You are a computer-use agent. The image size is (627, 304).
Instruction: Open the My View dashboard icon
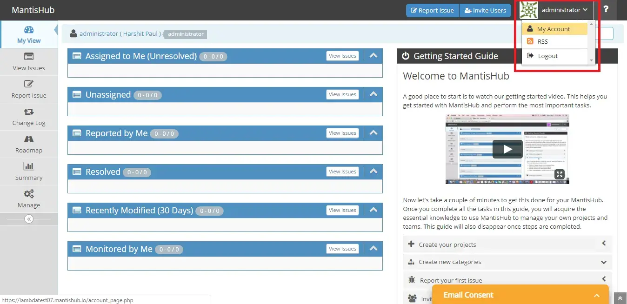[x=29, y=30]
